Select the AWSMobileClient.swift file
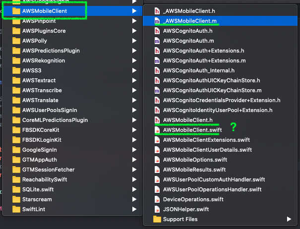Viewport: 300px width, 229px height. pos(220,130)
